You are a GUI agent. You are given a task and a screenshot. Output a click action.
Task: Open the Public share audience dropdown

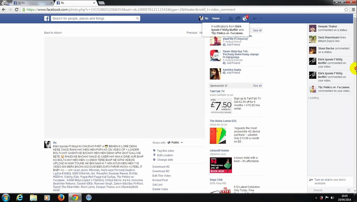coord(175,143)
